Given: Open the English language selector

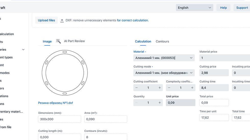Looking at the screenshot, I should click(x=195, y=8).
